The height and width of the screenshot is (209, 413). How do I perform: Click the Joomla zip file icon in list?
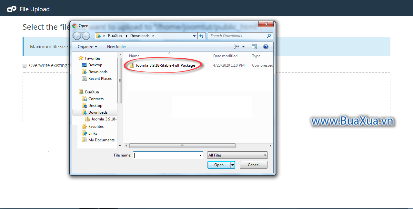pos(132,65)
